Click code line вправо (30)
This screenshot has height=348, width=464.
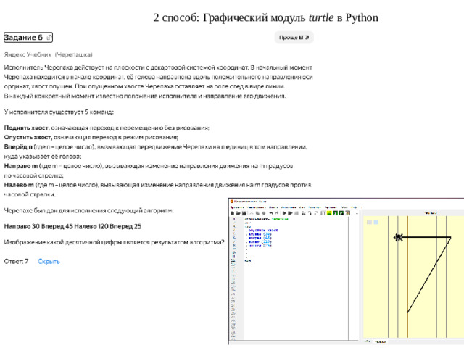coord(260,234)
